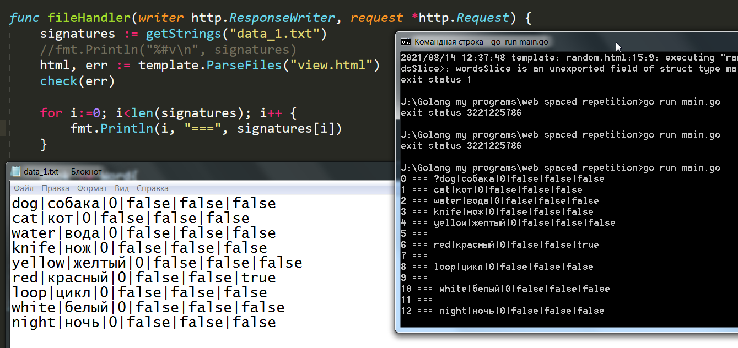The width and height of the screenshot is (738, 348).
Task: Click the Notepad icon in data_1.txt title bar
Action: [16, 172]
